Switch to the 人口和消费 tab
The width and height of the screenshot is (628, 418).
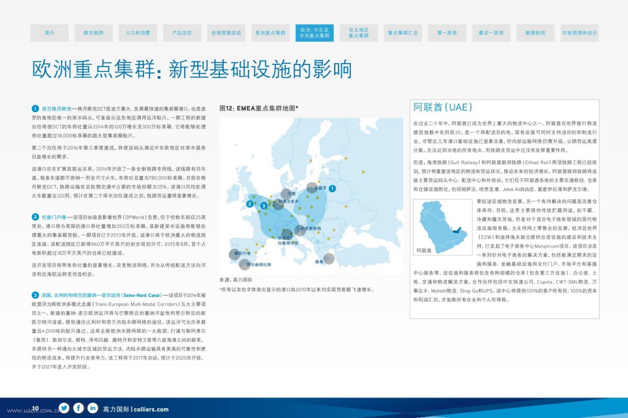[138, 33]
